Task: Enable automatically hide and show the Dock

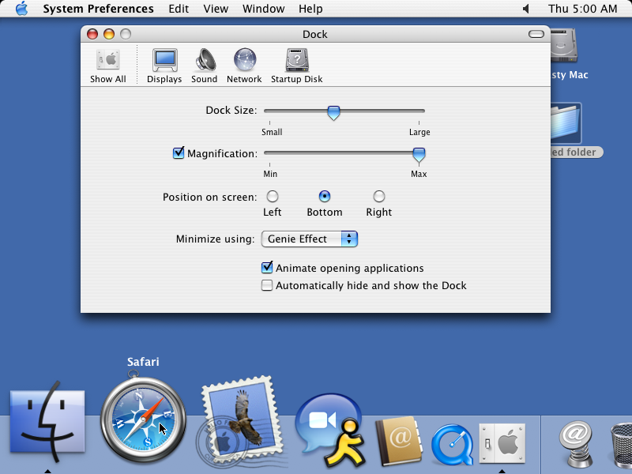Action: pos(267,285)
